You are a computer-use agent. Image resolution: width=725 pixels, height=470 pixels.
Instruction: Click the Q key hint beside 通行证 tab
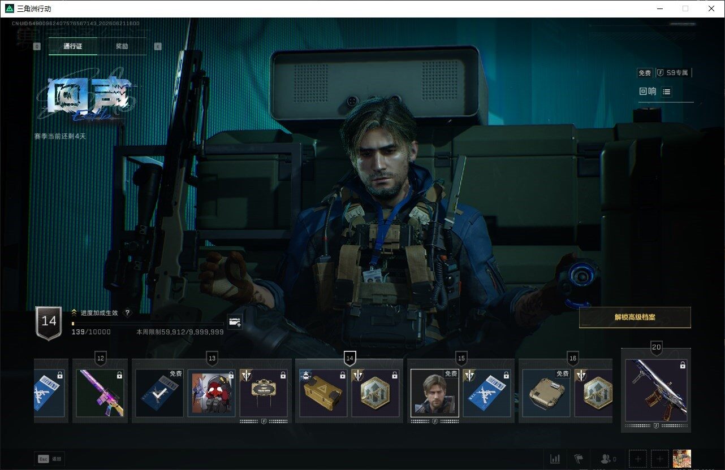tap(37, 46)
